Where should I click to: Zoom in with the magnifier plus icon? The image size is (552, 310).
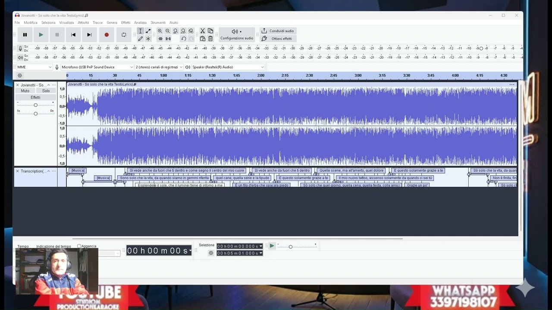click(x=160, y=31)
